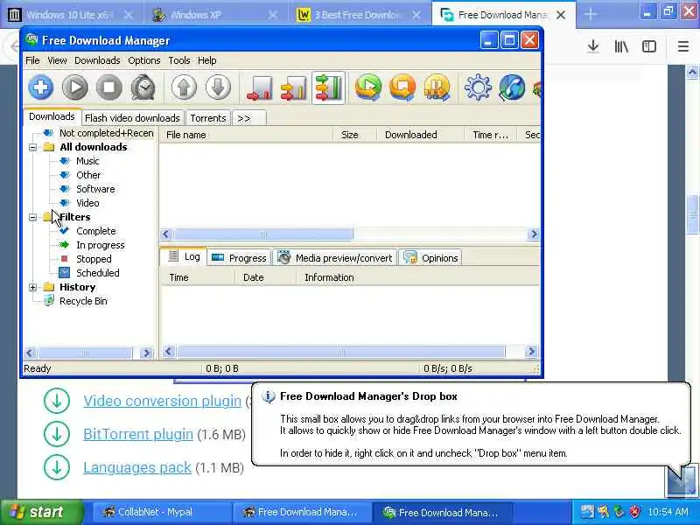Click the Languages pack download circle icon
This screenshot has height=525, width=700.
[57, 467]
